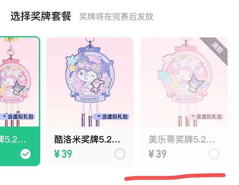This screenshot has height=185, width=239.
Task: Click the green ¥39 Kuromi price
Action: coord(63,154)
